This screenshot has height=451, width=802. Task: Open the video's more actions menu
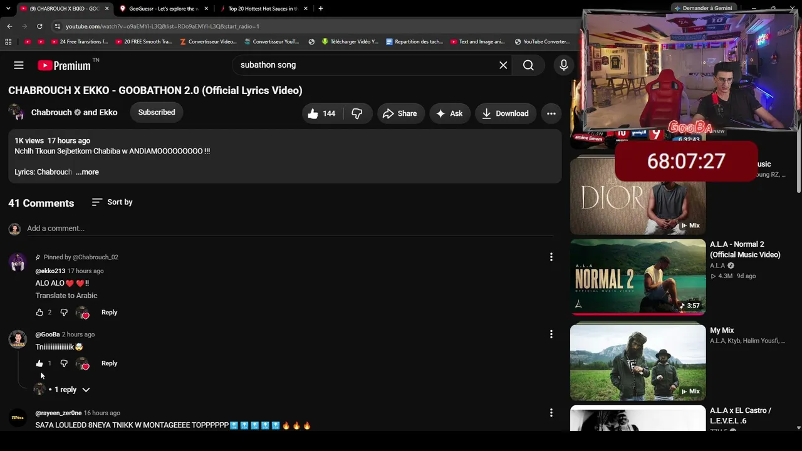tap(551, 113)
